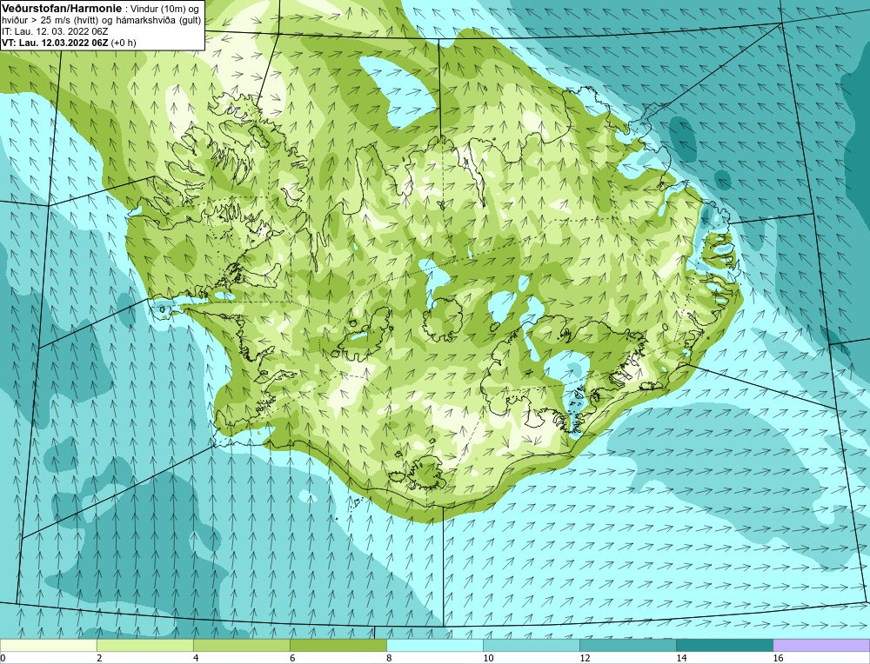Image resolution: width=870 pixels, height=664 pixels.
Task: Click the 2–4 m/s light green legend swatch
Action: [144, 645]
